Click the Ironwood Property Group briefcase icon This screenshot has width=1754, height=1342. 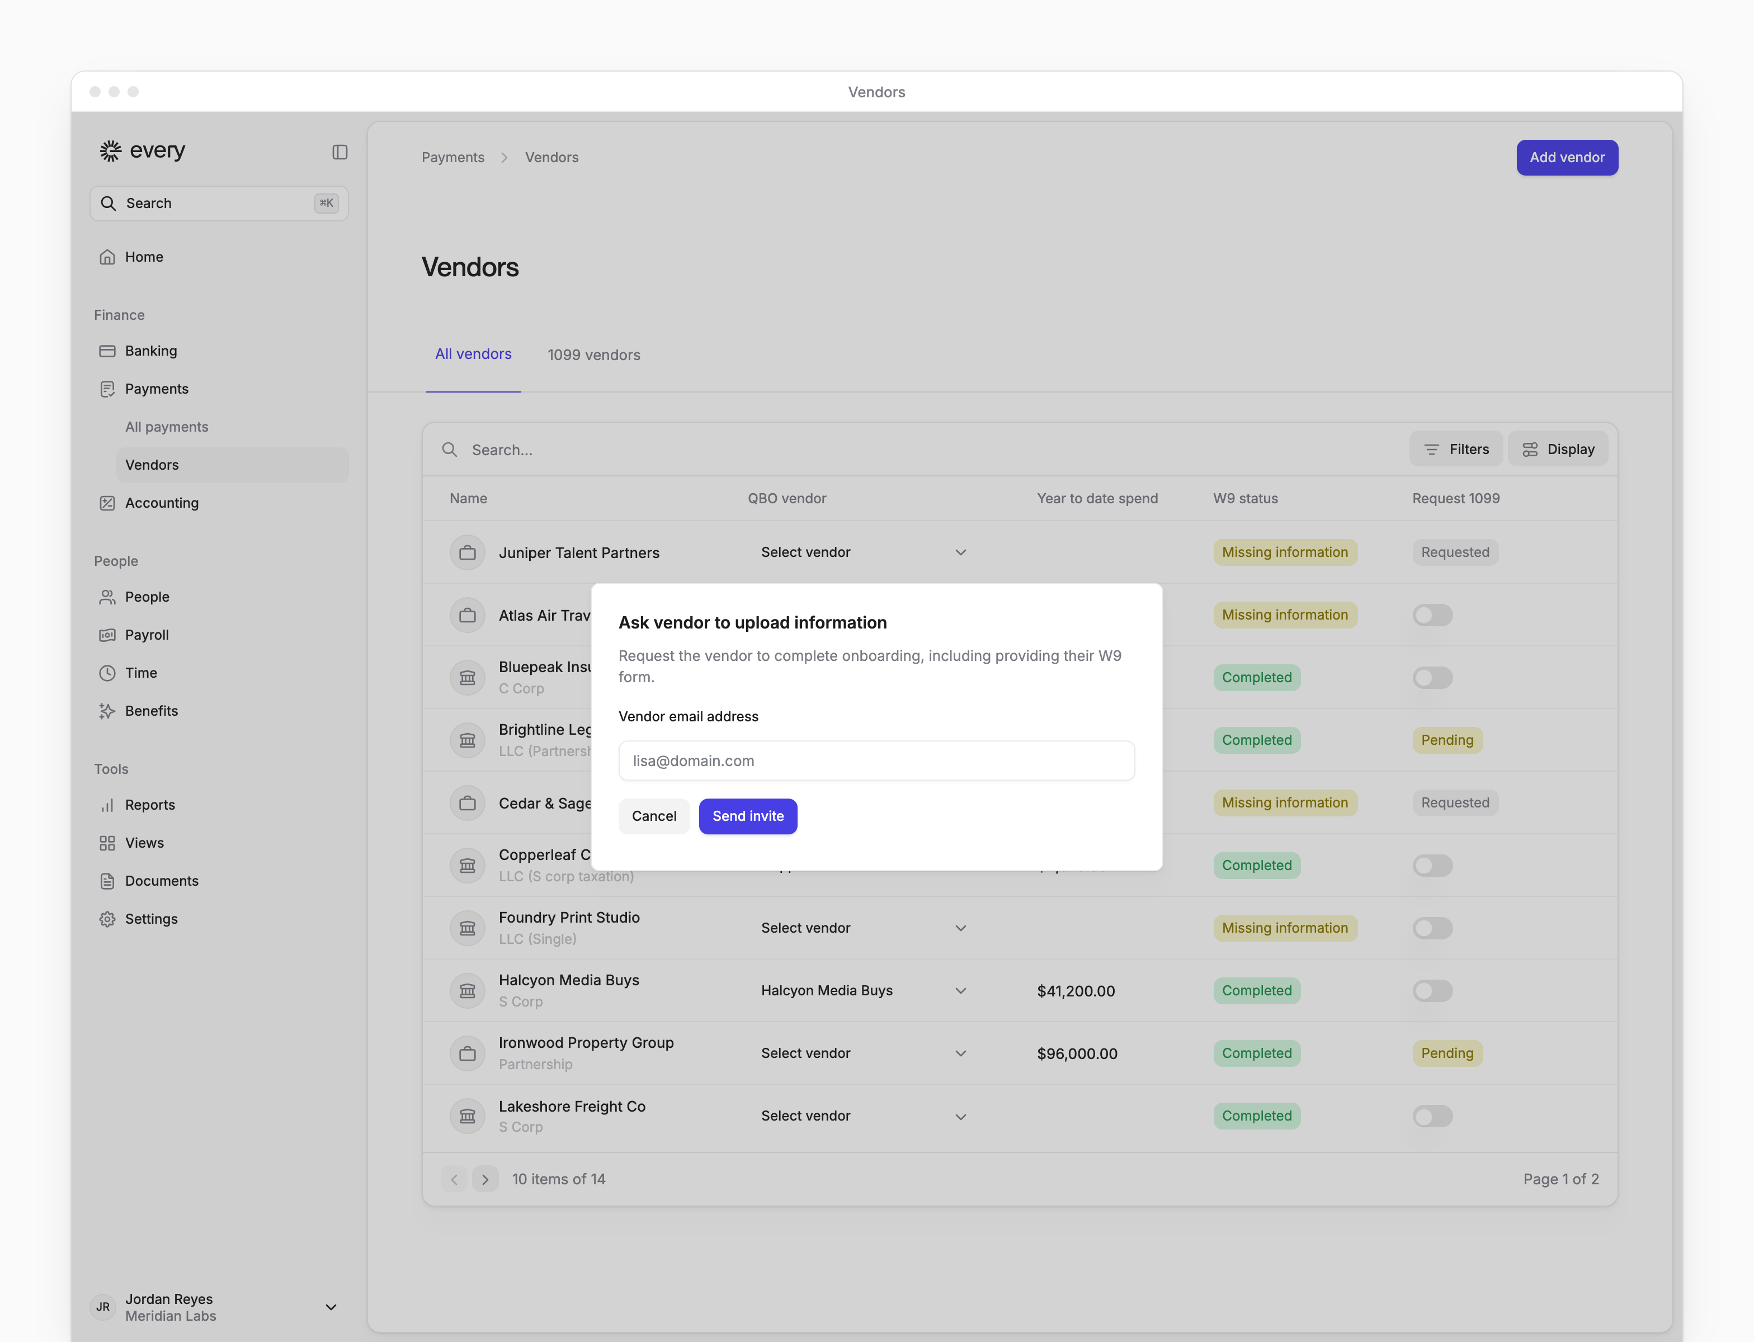point(468,1053)
